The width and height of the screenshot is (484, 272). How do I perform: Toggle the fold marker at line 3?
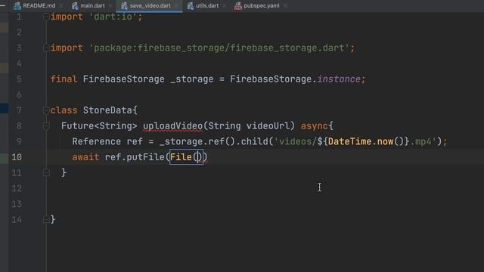(x=46, y=48)
